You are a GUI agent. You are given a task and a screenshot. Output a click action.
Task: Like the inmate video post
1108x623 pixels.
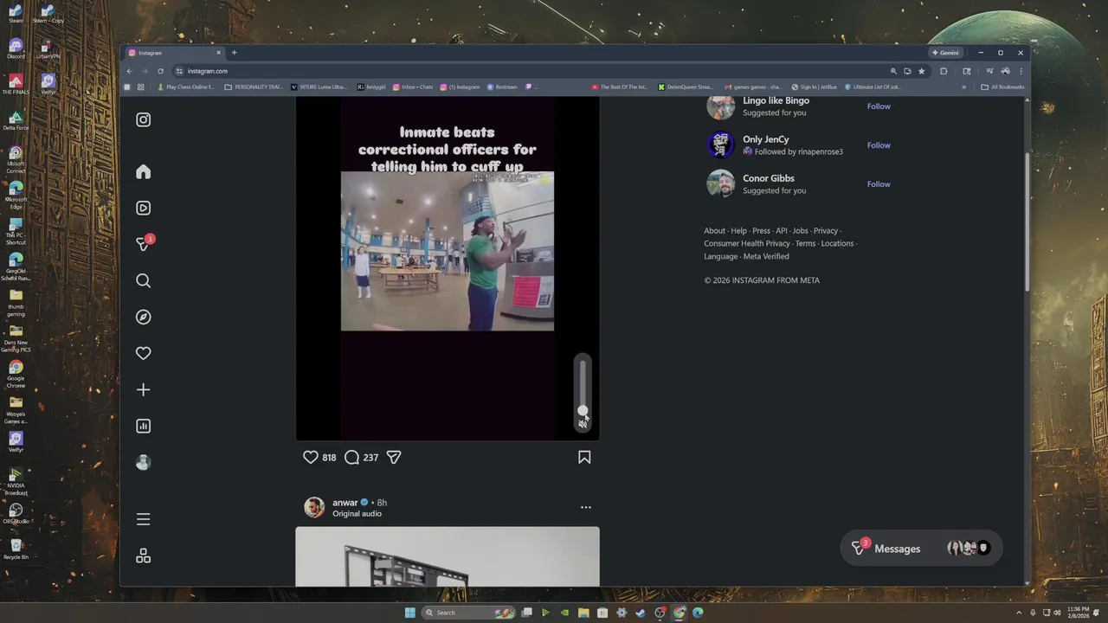(x=311, y=457)
